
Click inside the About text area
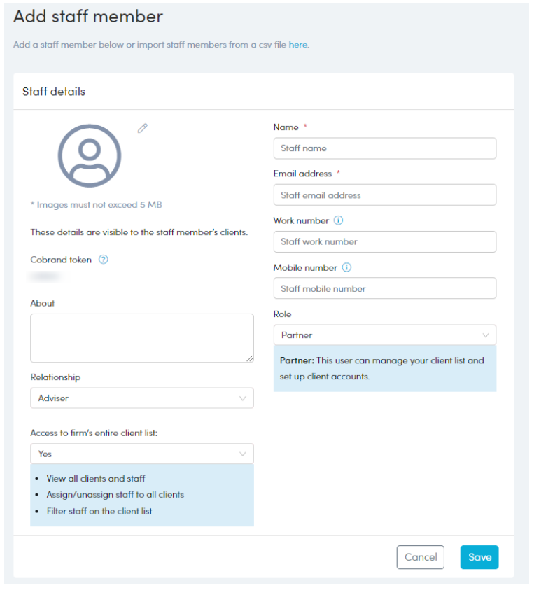[141, 338]
